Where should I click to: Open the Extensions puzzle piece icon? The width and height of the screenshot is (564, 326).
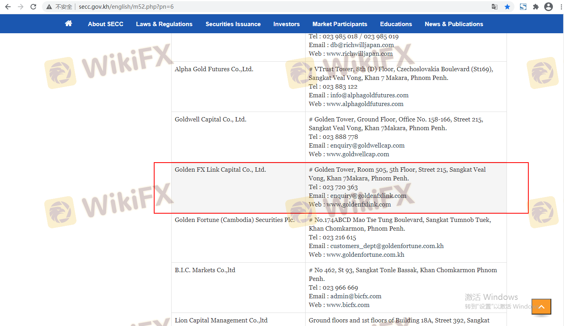tap(536, 7)
